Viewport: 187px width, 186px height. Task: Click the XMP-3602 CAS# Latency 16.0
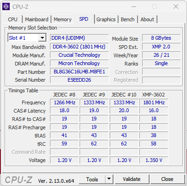click(154, 110)
